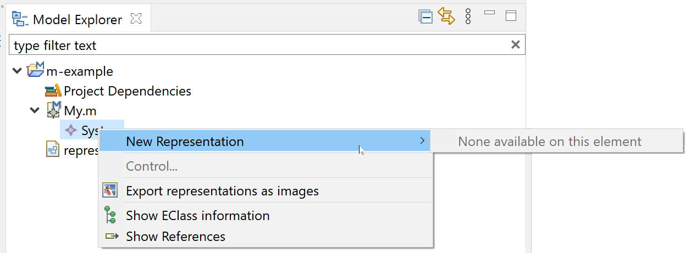The width and height of the screenshot is (691, 253).
Task: Collapse the My.m tree node
Action: 35,110
